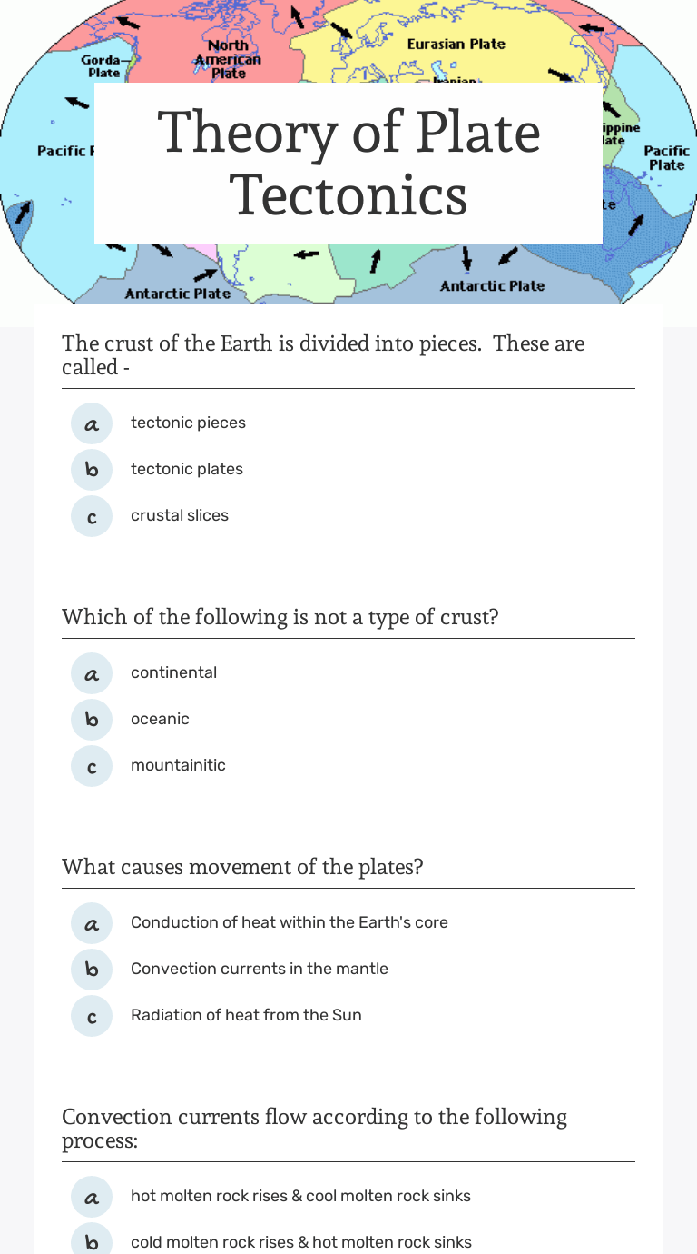Image resolution: width=697 pixels, height=1254 pixels.
Task: Choose "Radiation of heat from the Sun"
Action: coord(246,1015)
